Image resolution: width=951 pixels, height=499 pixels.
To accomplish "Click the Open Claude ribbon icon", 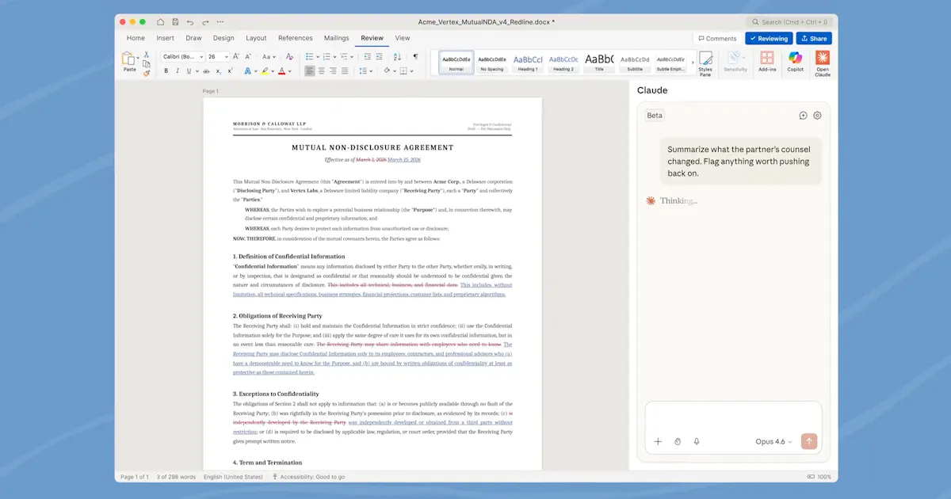I will point(823,63).
